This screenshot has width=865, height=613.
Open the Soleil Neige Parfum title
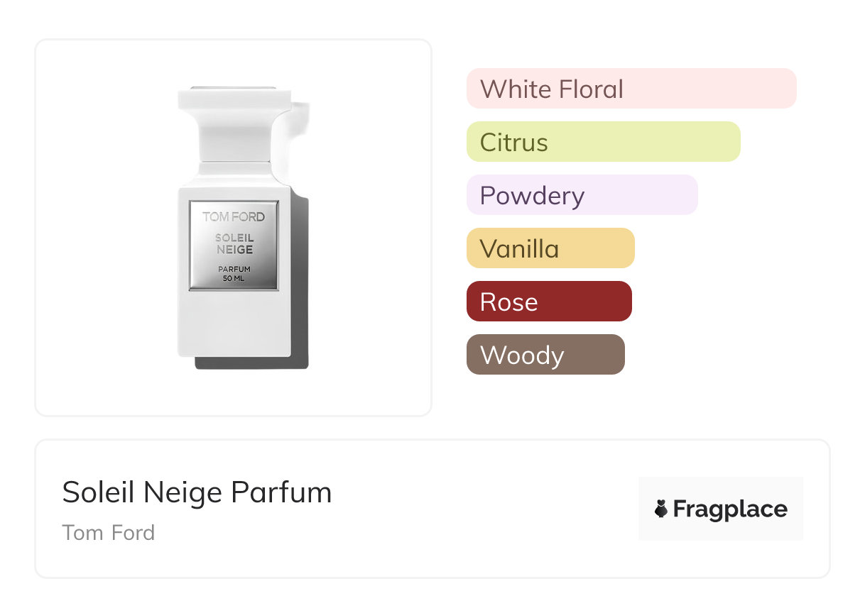197,492
